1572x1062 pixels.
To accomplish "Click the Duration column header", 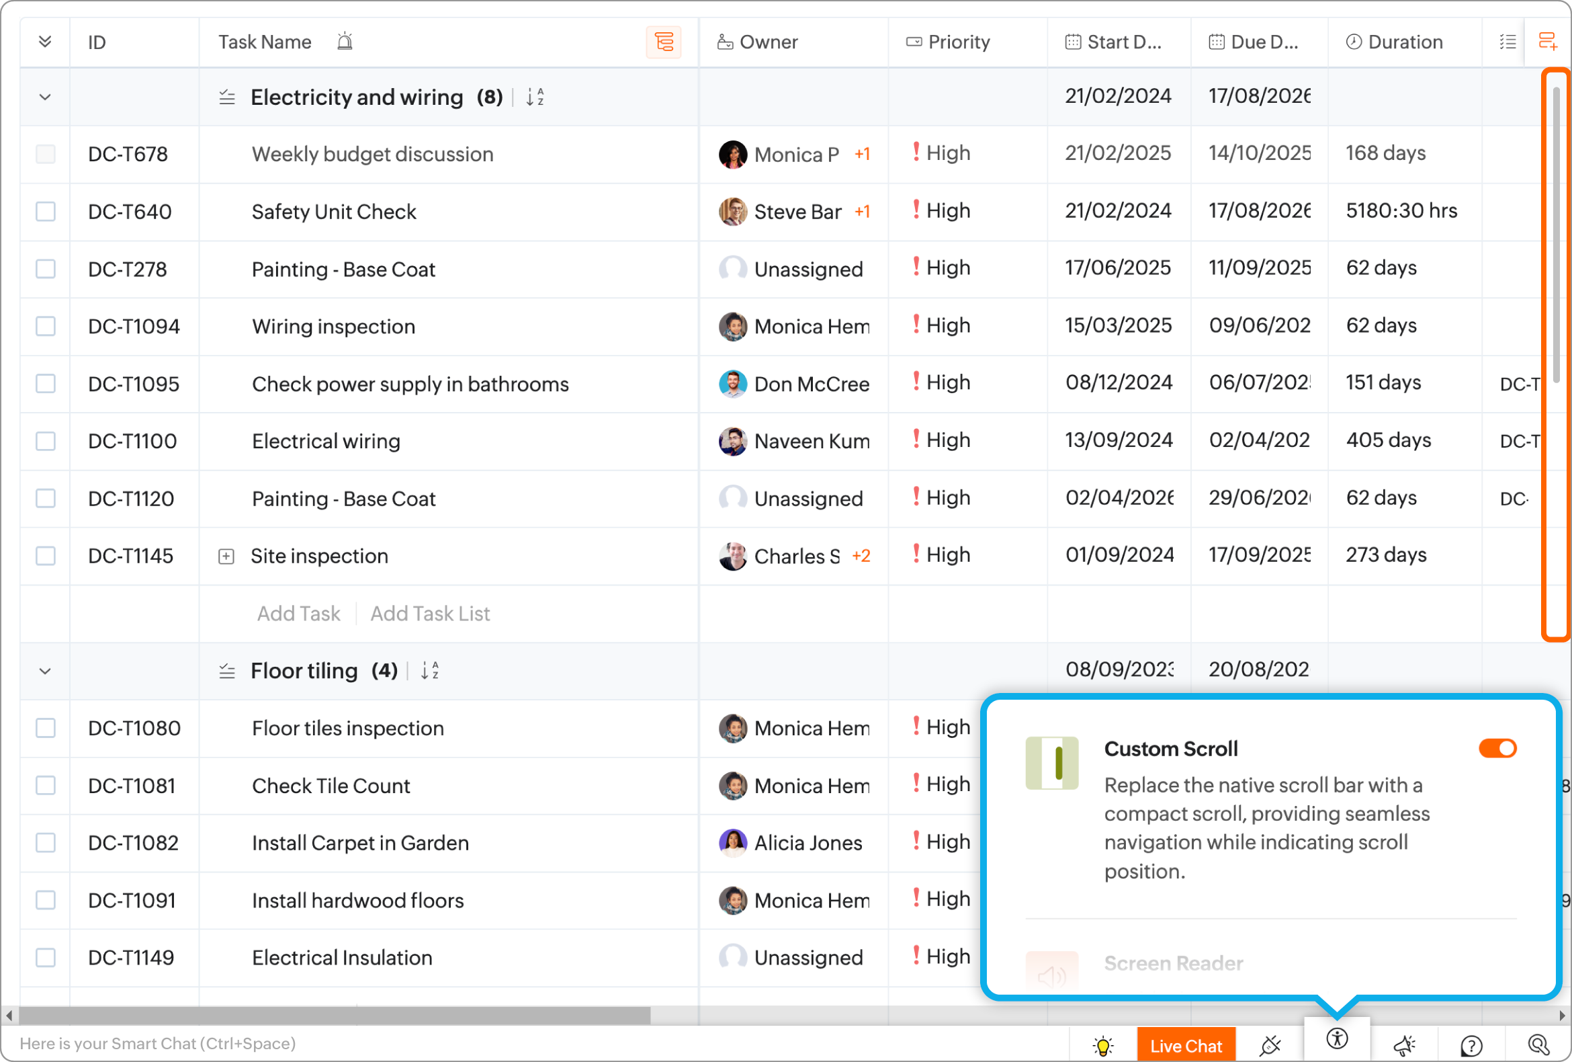I will (1404, 42).
